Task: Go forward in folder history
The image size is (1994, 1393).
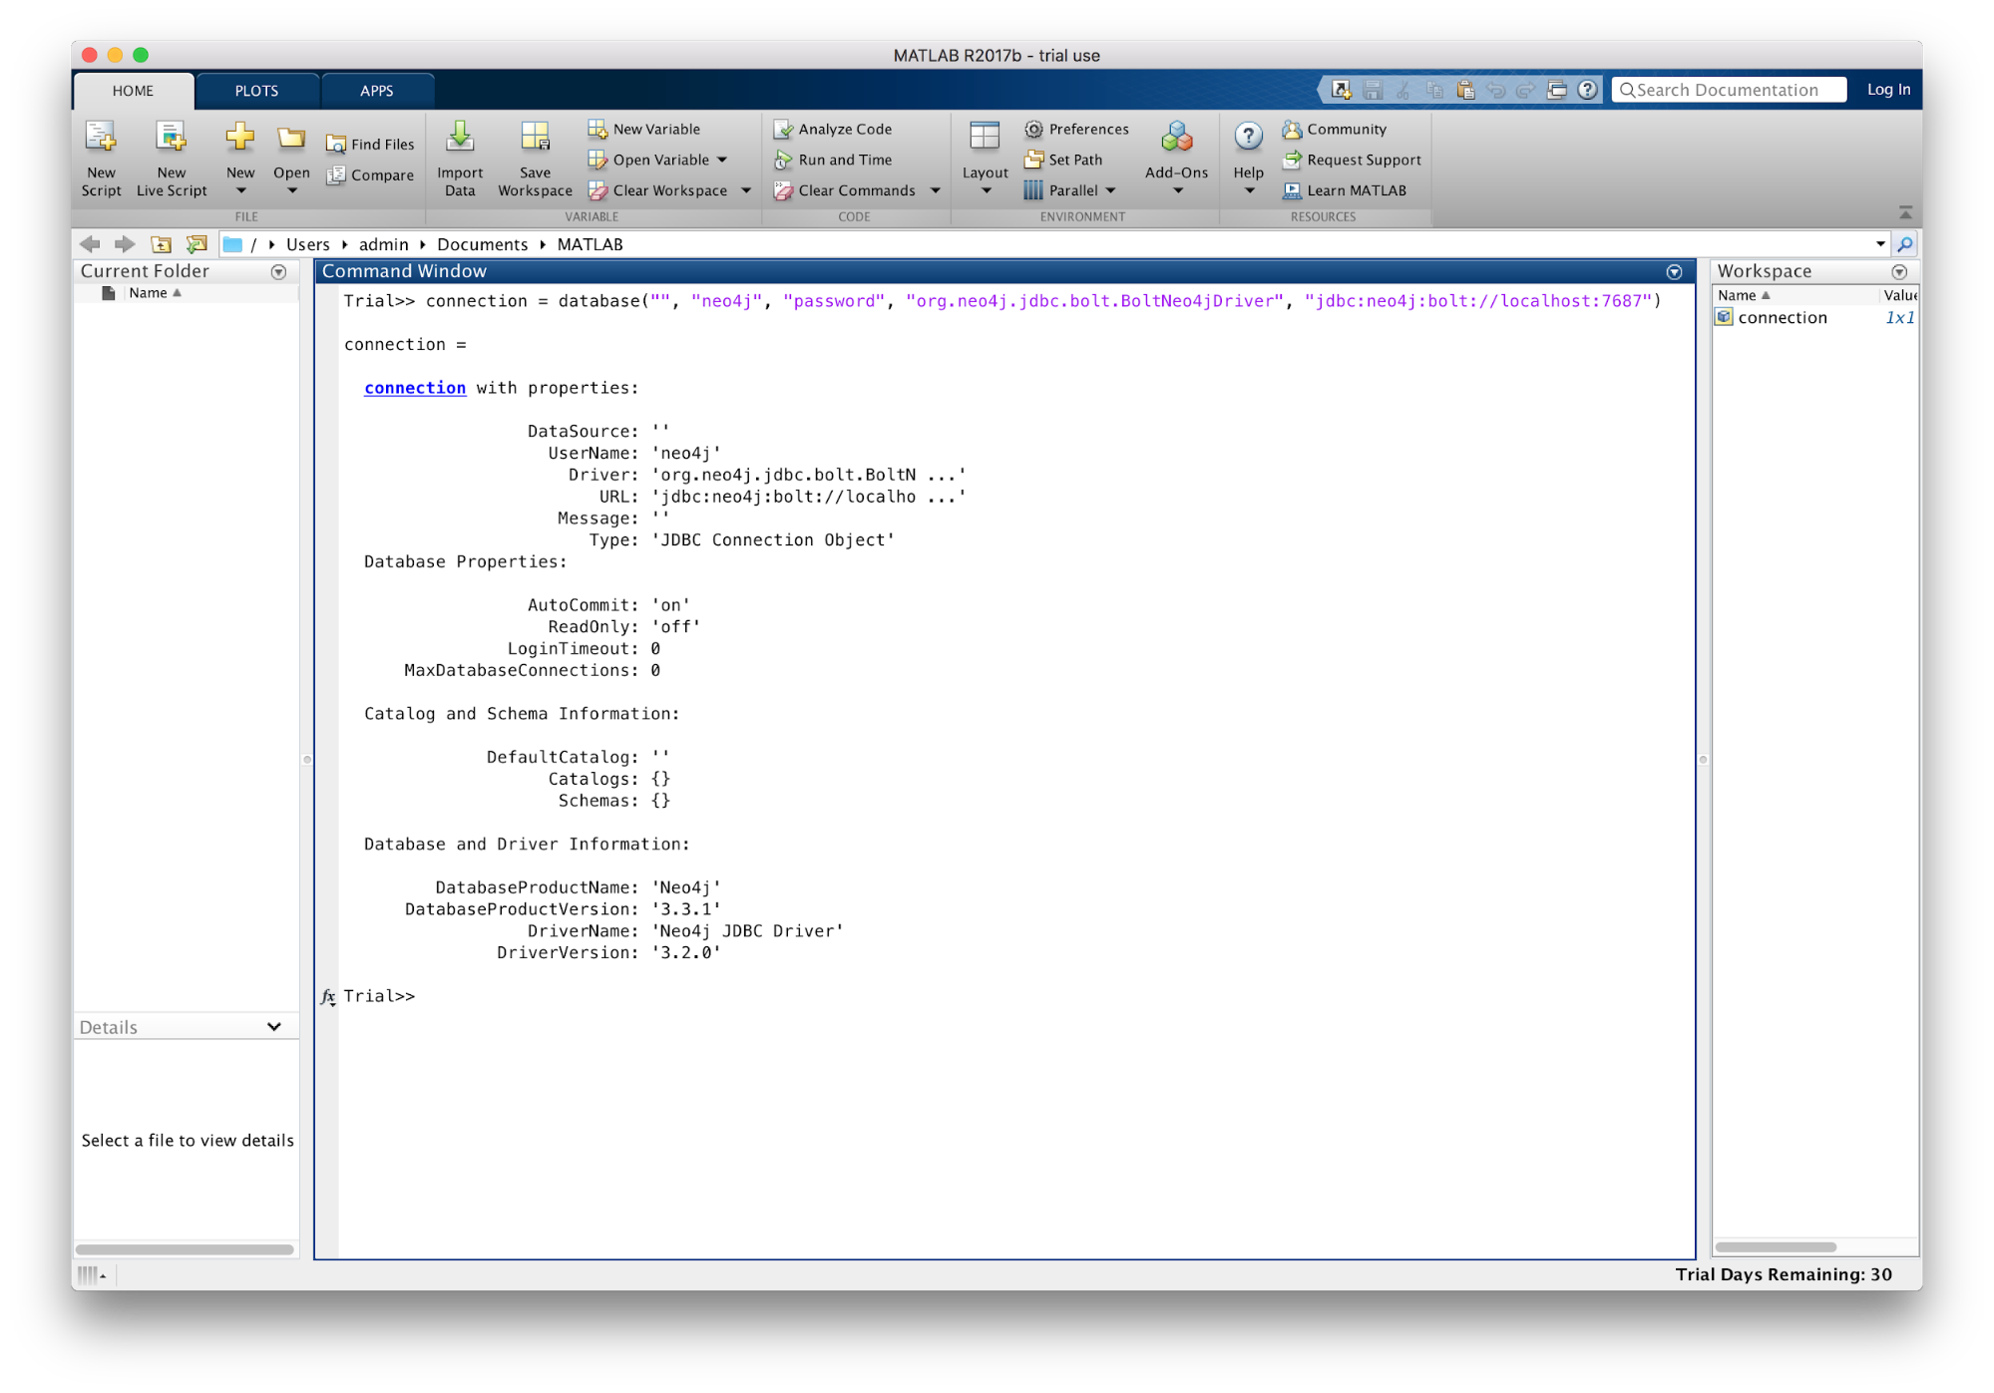Action: [x=125, y=244]
